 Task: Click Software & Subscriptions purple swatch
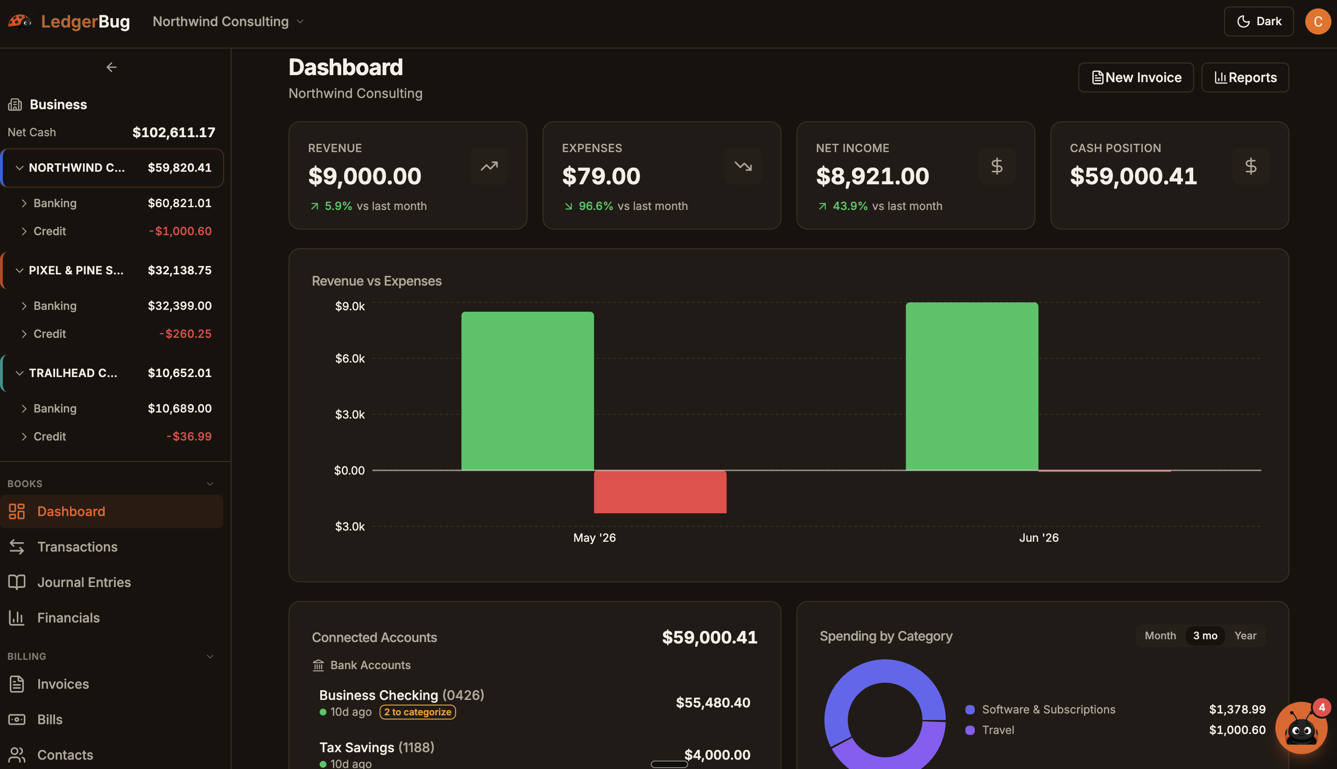(970, 709)
